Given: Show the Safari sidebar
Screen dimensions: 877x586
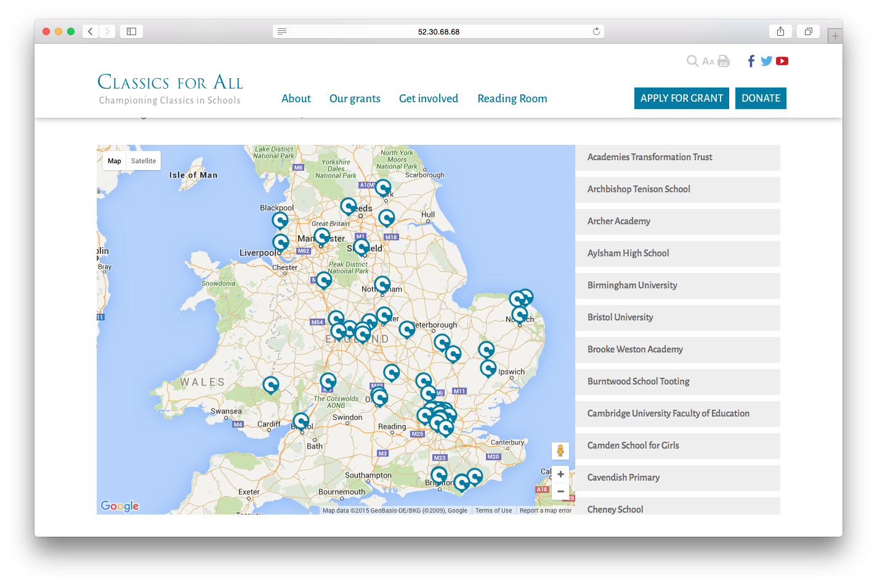Looking at the screenshot, I should tap(131, 31).
